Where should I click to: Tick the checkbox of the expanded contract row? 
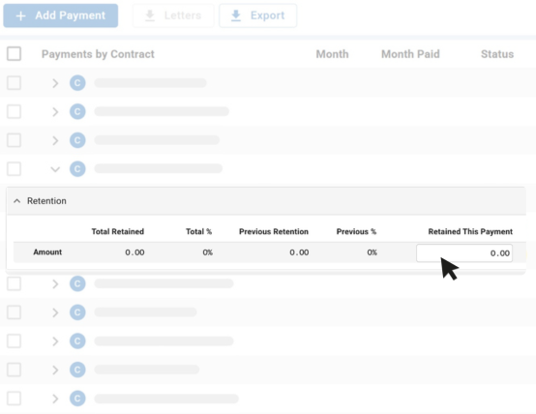coord(14,168)
